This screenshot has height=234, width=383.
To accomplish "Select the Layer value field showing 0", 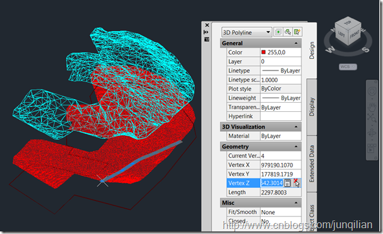I will tap(281, 61).
